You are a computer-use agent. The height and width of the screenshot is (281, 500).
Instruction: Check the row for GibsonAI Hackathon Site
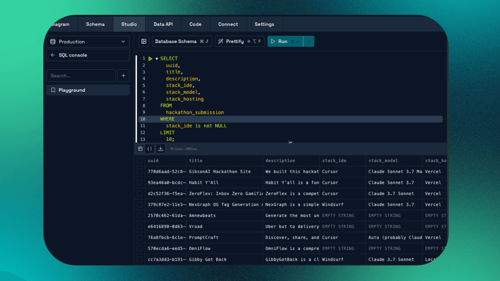[x=139, y=171]
